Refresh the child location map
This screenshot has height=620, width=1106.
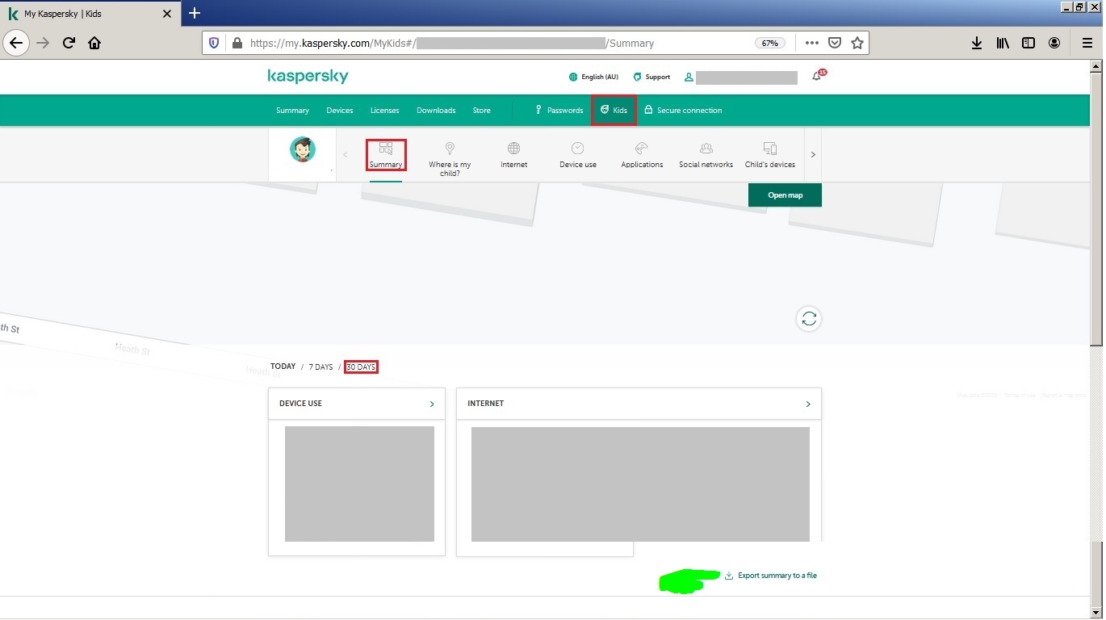pos(809,319)
